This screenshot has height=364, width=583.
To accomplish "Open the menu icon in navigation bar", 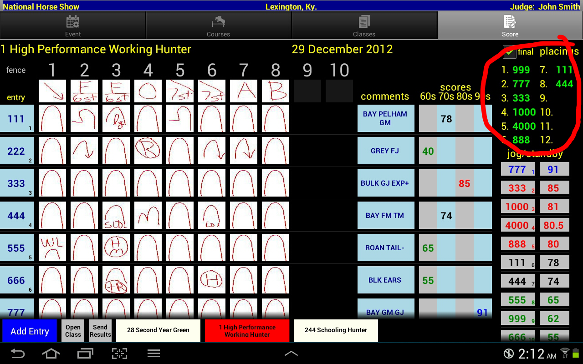I will (x=153, y=354).
